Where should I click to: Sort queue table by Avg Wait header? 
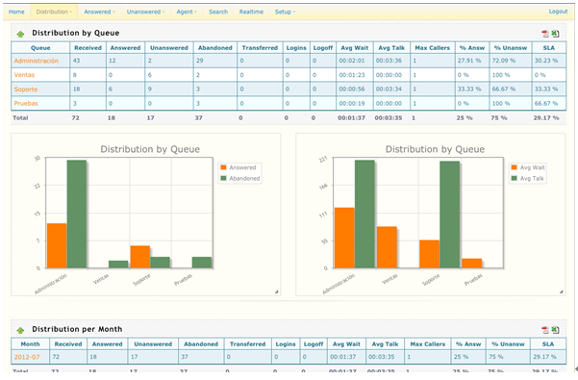click(355, 48)
